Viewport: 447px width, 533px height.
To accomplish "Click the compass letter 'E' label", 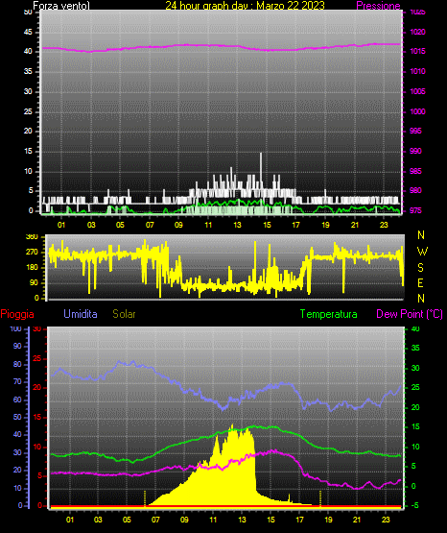I will [420, 282].
